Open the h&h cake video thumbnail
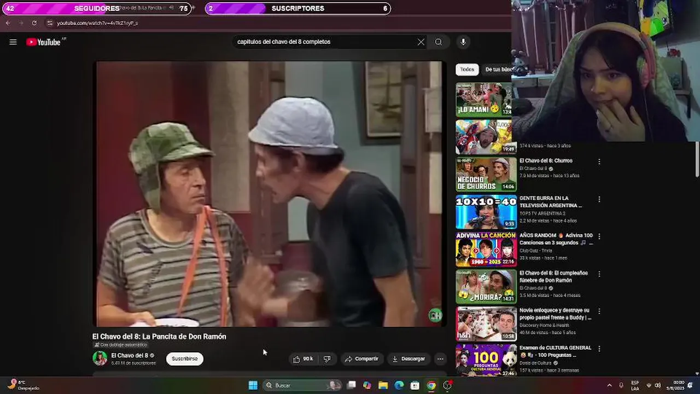This screenshot has height=394, width=700. (486, 323)
